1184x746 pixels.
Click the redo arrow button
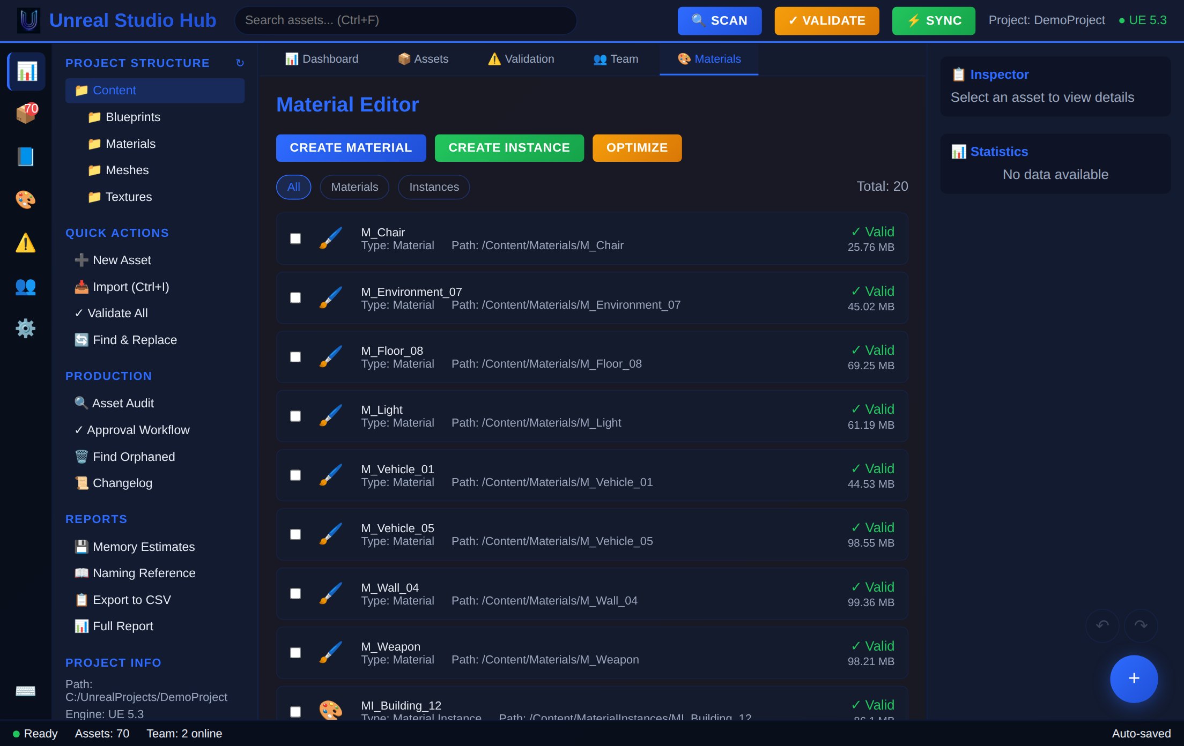tap(1141, 625)
